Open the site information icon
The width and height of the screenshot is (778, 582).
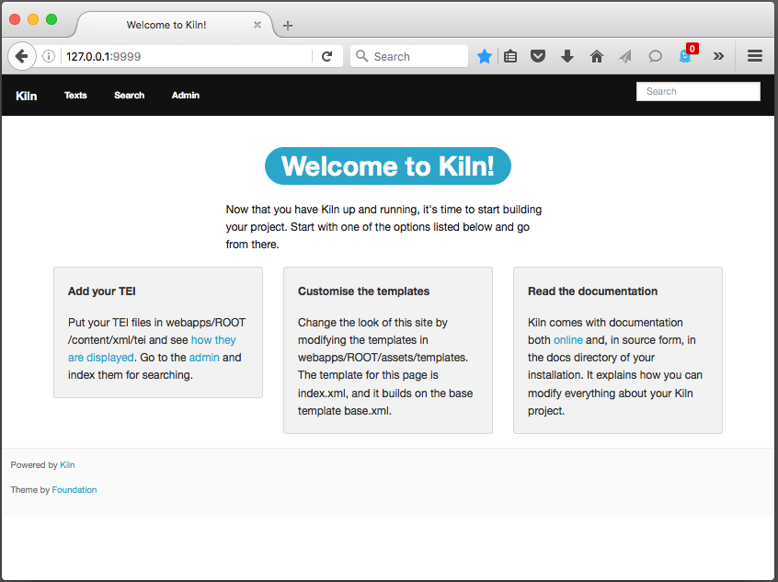[x=49, y=56]
